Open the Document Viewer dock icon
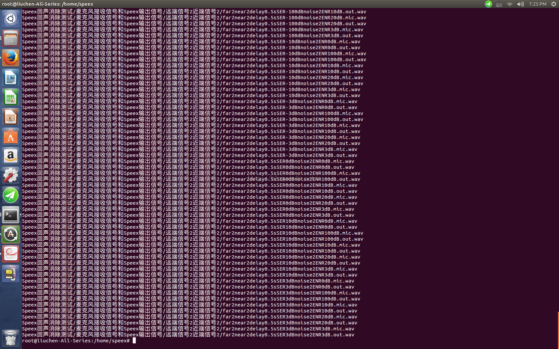The height and width of the screenshot is (349, 559). coord(11,254)
